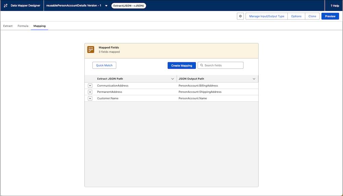
Task: Click the Data Mapper Designer logo icon
Action: (x=6, y=5)
